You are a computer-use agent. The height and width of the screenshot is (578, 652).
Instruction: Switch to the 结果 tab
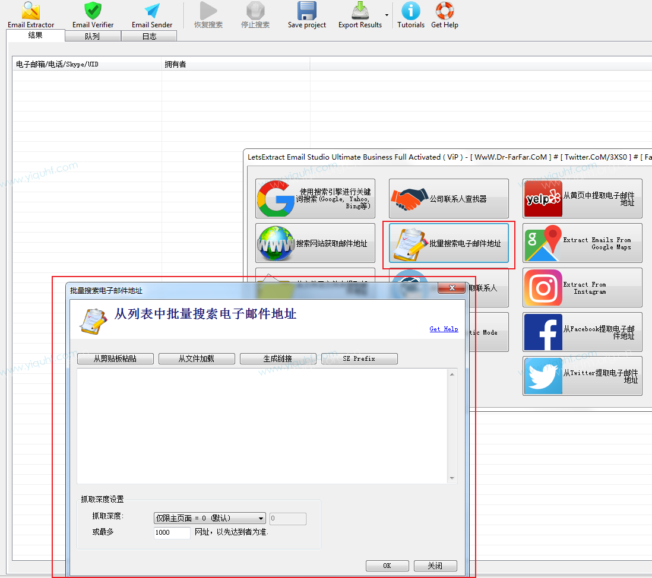[x=36, y=36]
